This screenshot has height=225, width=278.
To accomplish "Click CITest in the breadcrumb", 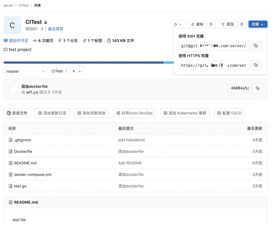I will [23, 5].
